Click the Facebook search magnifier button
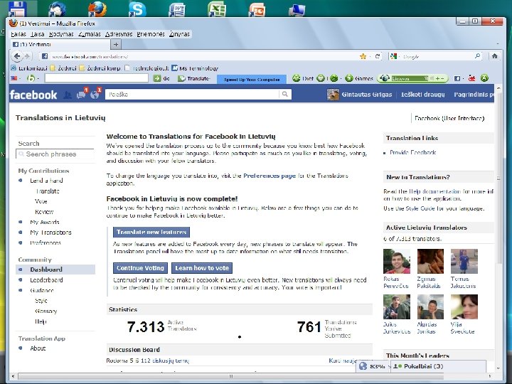 [284, 94]
